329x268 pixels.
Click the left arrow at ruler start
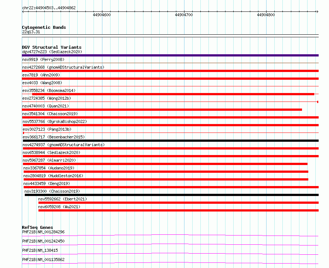point(23,11)
